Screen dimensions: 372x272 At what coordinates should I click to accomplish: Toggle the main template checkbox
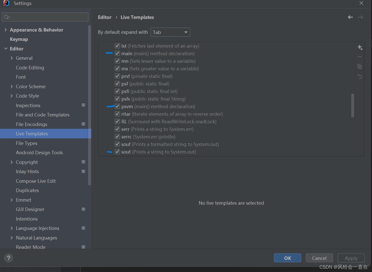point(117,53)
